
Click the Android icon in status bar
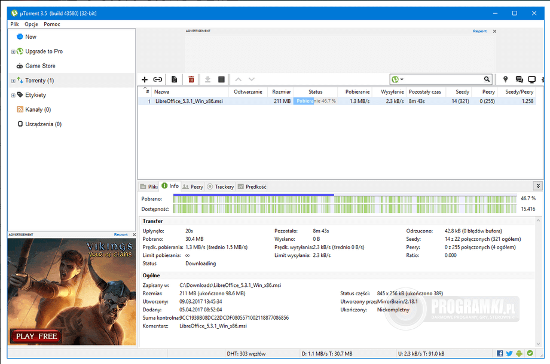pos(519,353)
